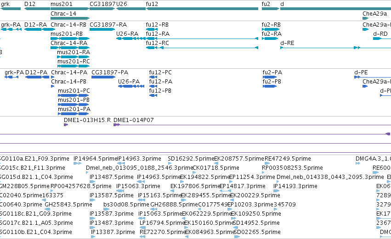Click the fu12-PC protein label
Screen dimensions: 391x239
[160, 72]
